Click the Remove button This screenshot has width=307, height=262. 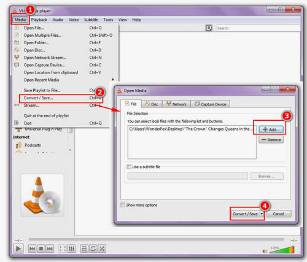coord(271,140)
